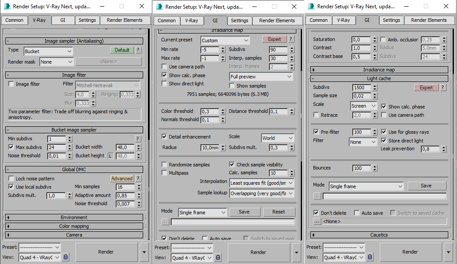The width and height of the screenshot is (457, 264).
Task: Click the browse '...' button under Irradiance map Mode
Action: [x=165, y=222]
